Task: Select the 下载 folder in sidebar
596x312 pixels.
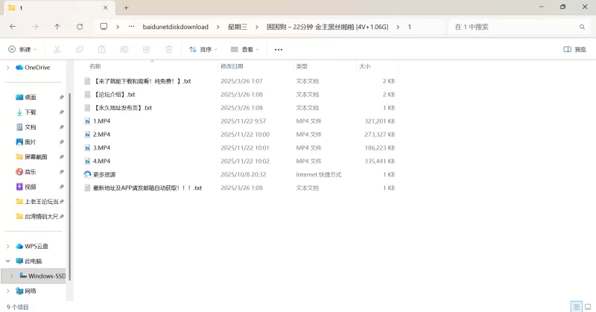Action: (x=31, y=112)
